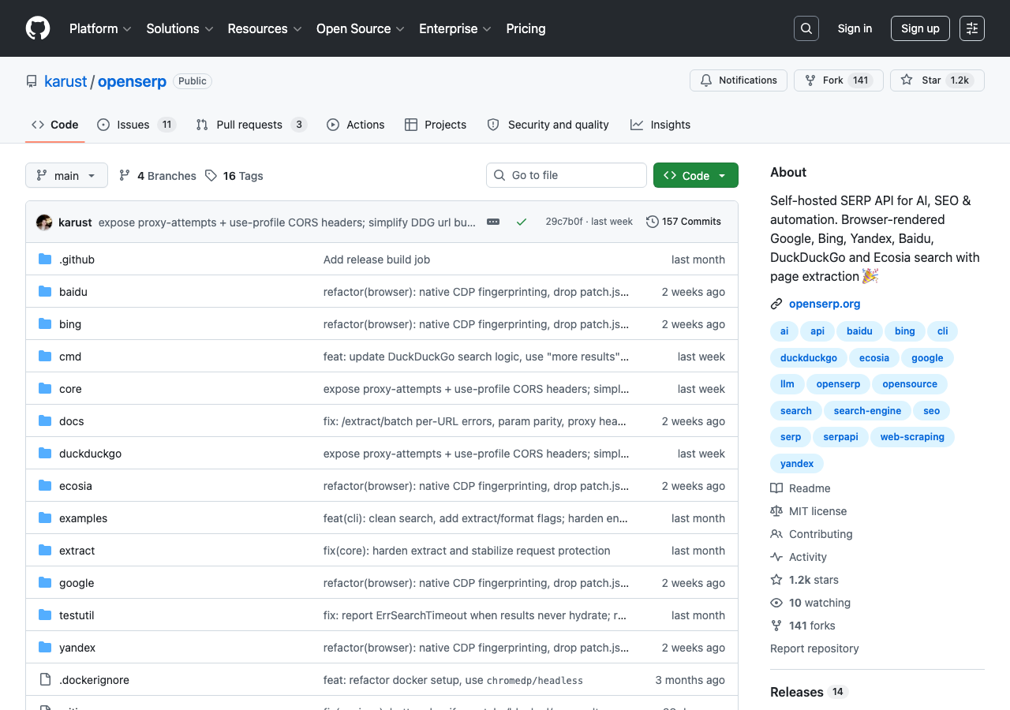1010x710 pixels.
Task: Click the openserp repository name link
Action: pos(132,81)
